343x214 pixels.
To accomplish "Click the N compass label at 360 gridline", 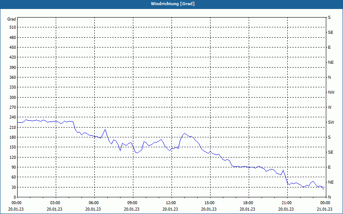I will tap(329, 77).
